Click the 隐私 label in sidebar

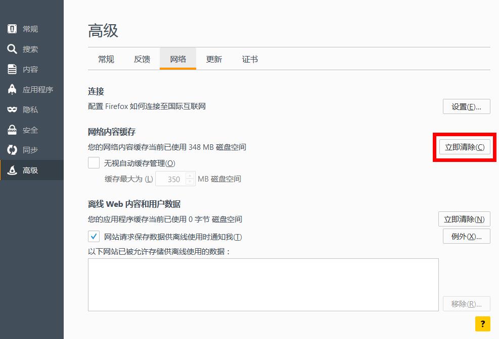tap(30, 110)
